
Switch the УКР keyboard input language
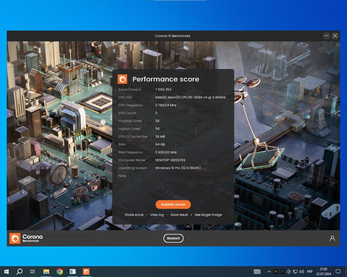310,271
